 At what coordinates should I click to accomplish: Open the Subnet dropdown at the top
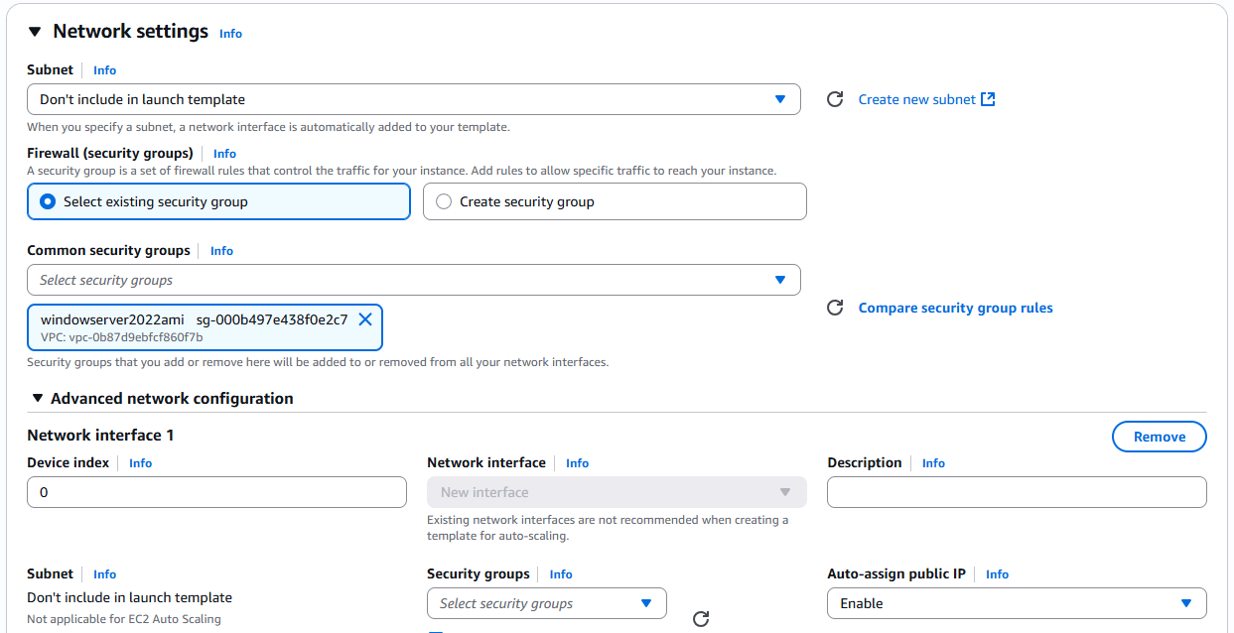point(413,99)
